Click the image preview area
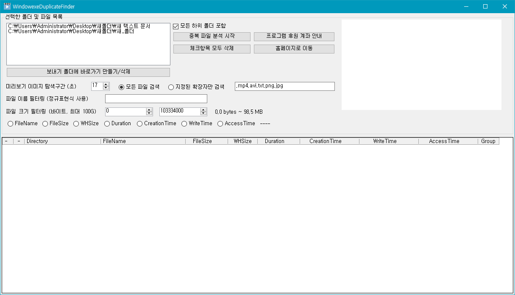Screen dimensions: 515x295 [x=421, y=65]
